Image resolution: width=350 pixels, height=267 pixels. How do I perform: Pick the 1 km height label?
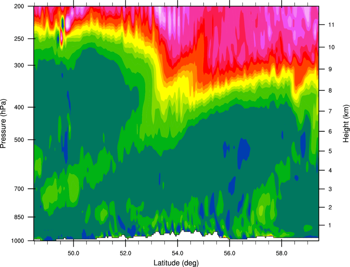tap(330, 226)
